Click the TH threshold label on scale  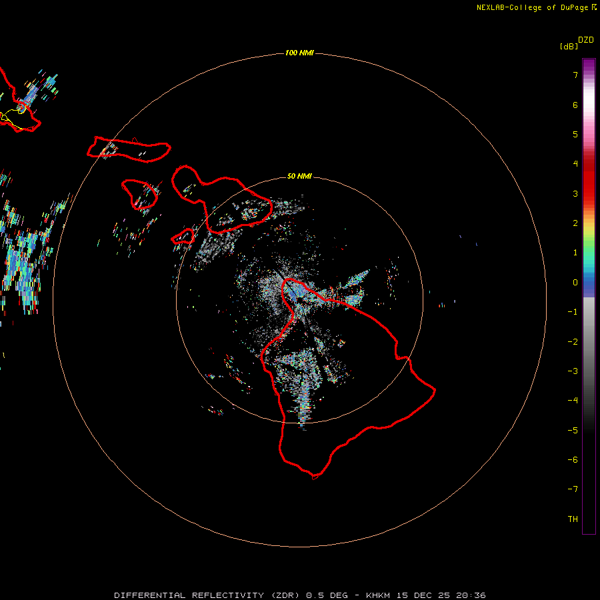(573, 519)
